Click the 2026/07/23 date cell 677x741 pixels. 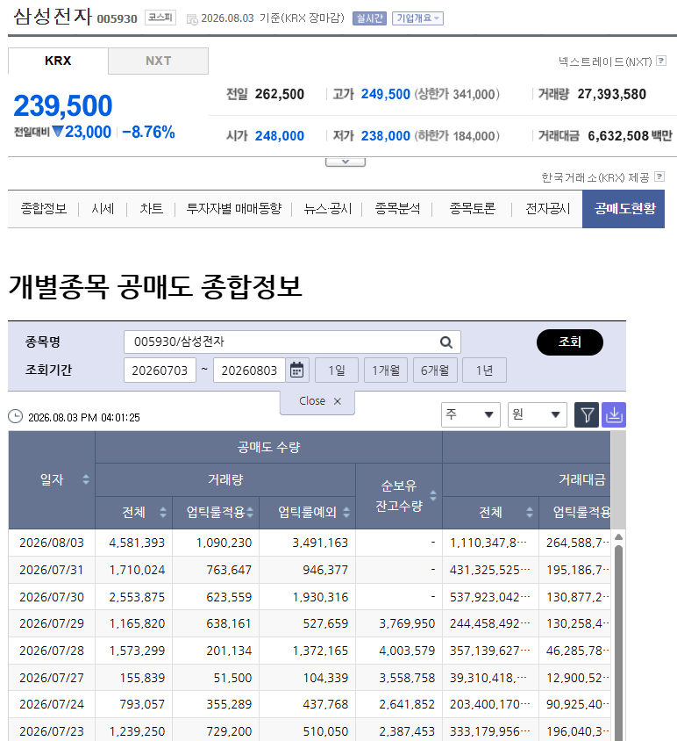pos(52,731)
